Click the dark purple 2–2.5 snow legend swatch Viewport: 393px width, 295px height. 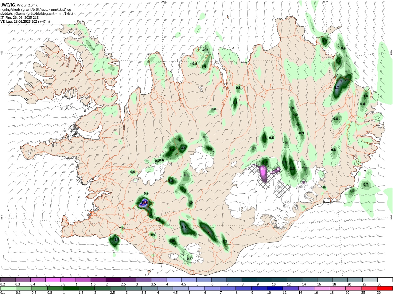[x=113, y=280]
